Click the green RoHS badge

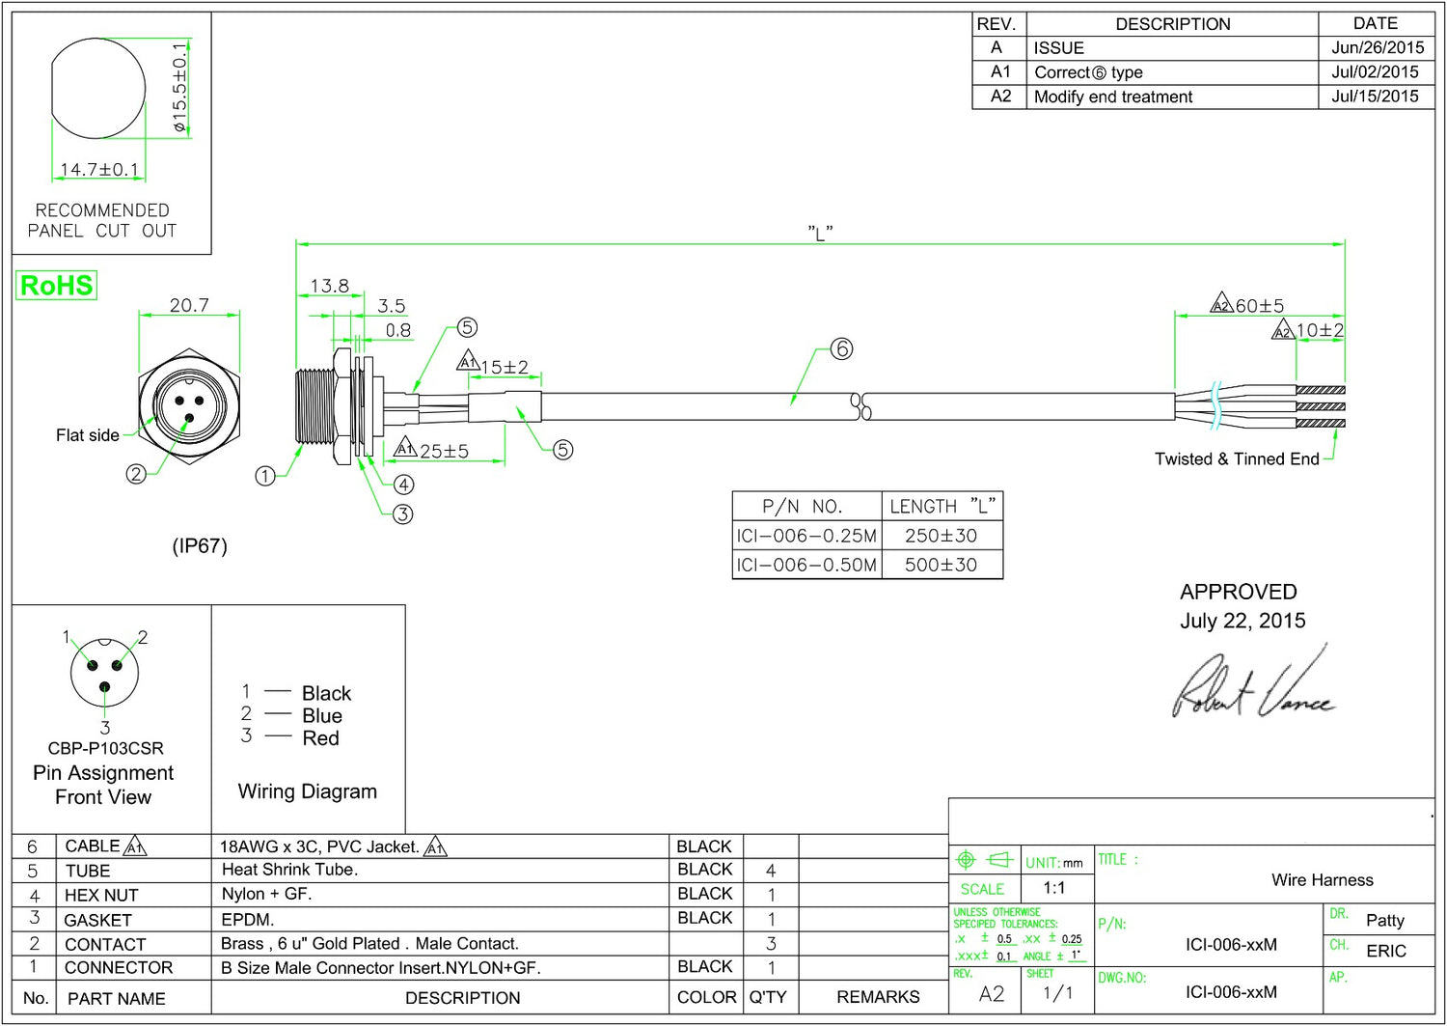coord(57,286)
